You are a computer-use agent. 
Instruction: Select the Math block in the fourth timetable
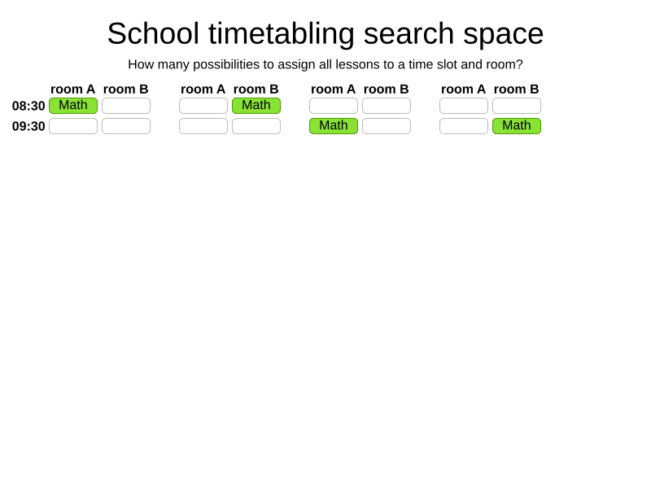tap(517, 126)
